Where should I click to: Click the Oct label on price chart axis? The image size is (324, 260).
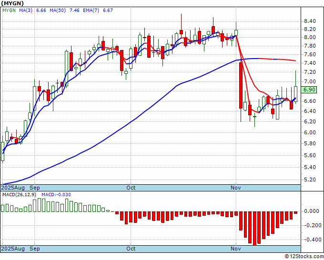[131, 188]
